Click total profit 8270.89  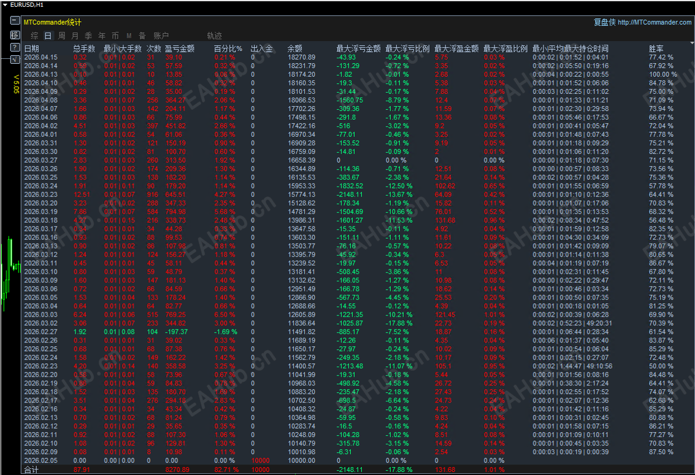coord(177,470)
